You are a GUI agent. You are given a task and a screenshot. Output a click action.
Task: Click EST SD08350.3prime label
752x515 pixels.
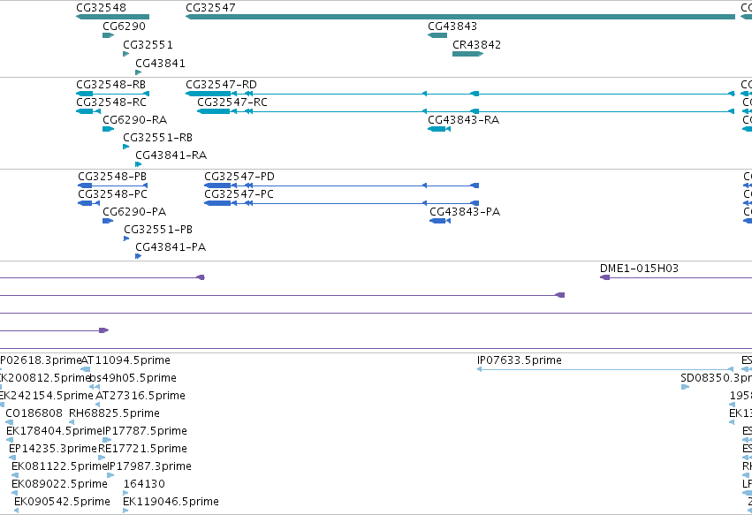[x=716, y=378]
